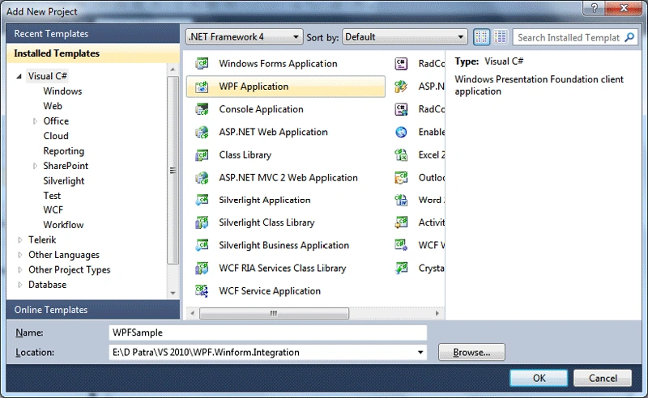Click the WCF Service Application icon
The image size is (648, 398).
pyautogui.click(x=202, y=291)
